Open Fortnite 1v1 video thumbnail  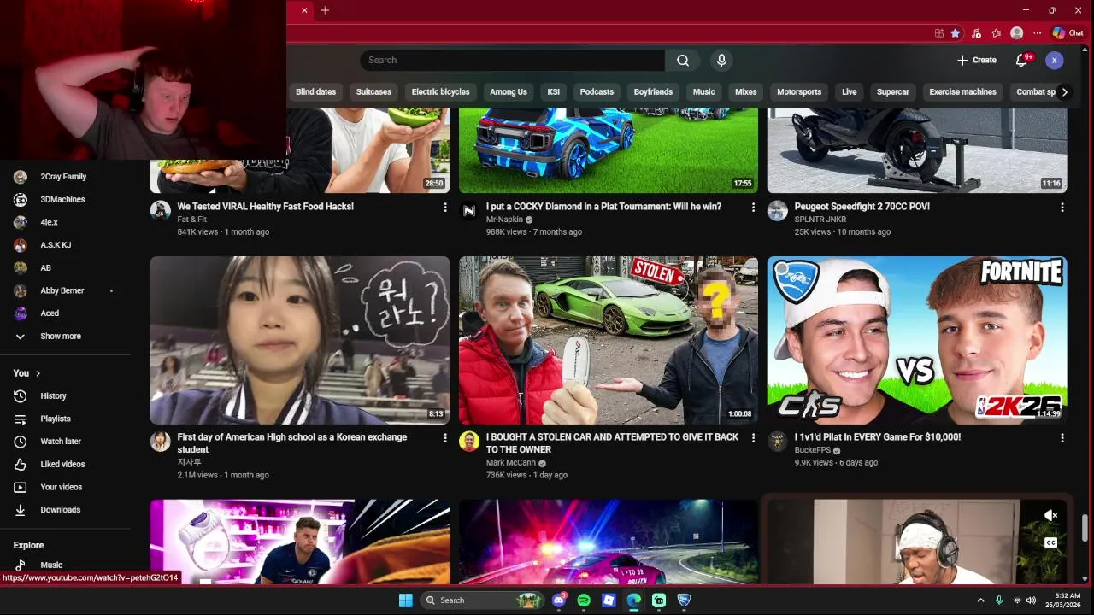coord(917,340)
